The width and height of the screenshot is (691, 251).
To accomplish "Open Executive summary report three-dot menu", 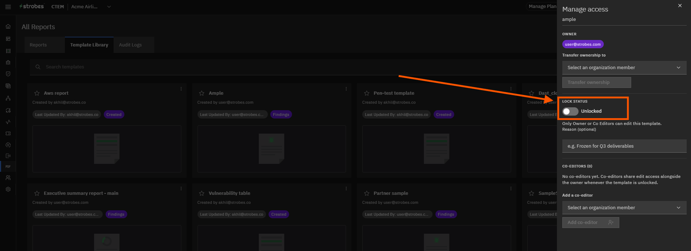I will 181,188.
